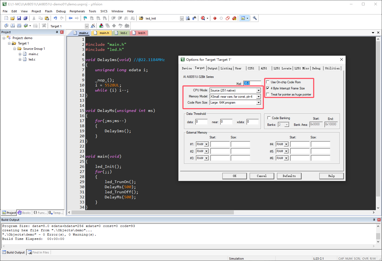The width and height of the screenshot is (382, 261).
Task: Click the Build Output vertical scrollbar thumb
Action: pos(378,236)
